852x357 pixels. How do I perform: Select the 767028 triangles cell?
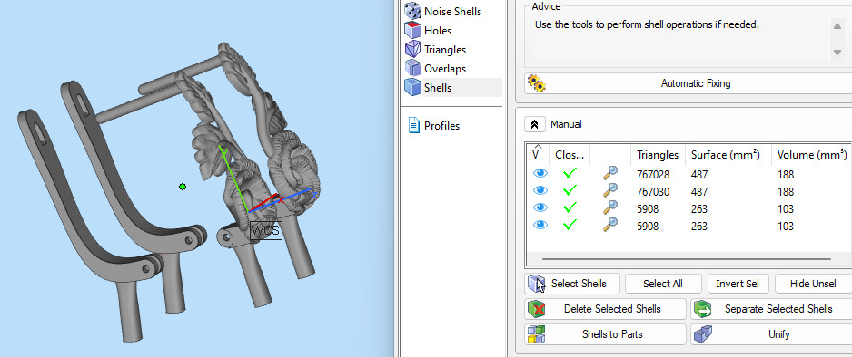pyautogui.click(x=653, y=175)
